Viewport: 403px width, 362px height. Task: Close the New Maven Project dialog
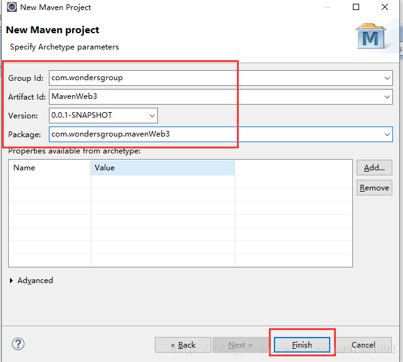(x=385, y=7)
